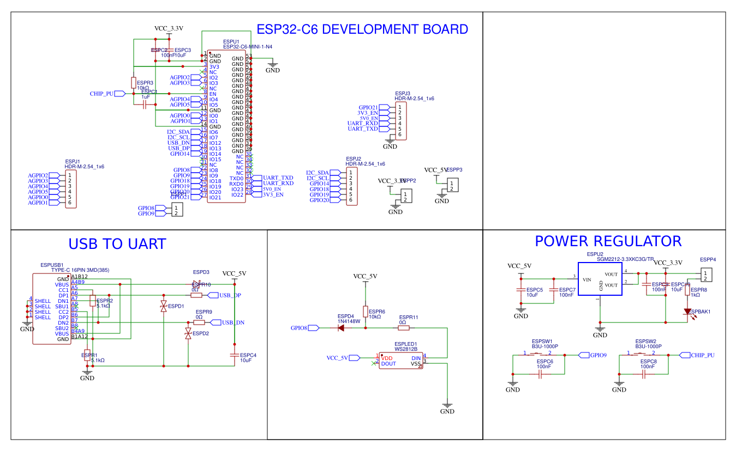Click the "POWER REGULATOR" section title

point(608,241)
